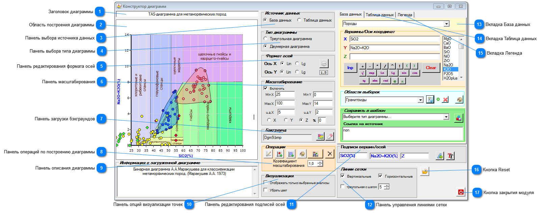Click the Ln function key

[x=382, y=73]
